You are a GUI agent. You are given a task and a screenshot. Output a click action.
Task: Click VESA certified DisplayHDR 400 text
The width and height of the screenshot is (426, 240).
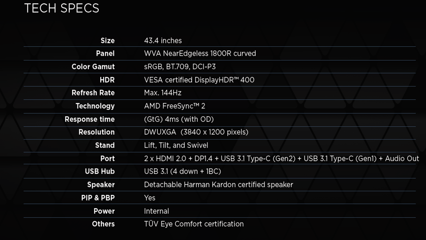click(199, 80)
